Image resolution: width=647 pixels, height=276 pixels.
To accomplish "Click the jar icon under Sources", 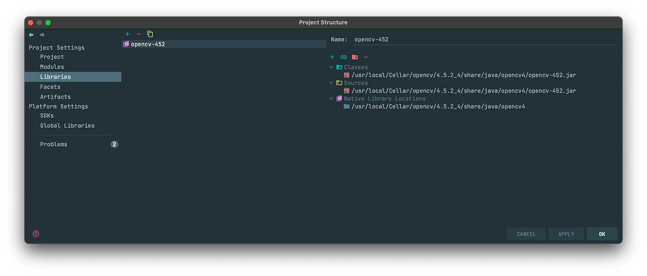I will pos(347,90).
